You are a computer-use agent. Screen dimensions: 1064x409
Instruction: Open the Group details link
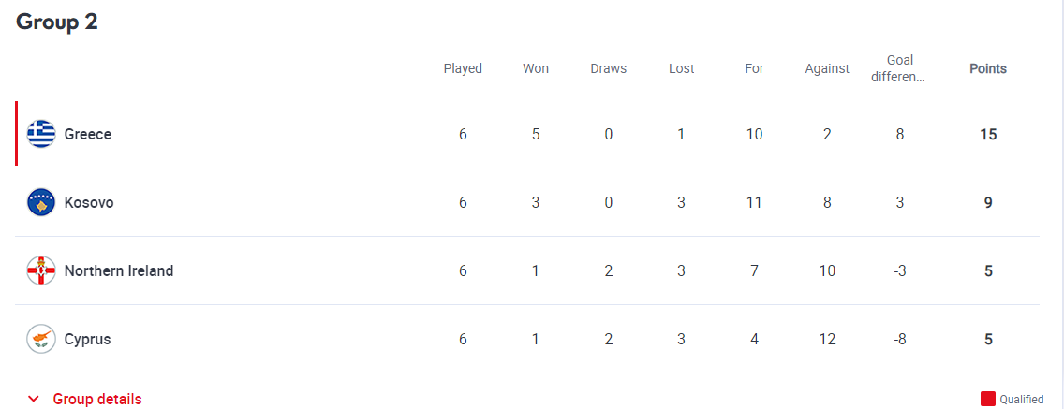click(97, 399)
